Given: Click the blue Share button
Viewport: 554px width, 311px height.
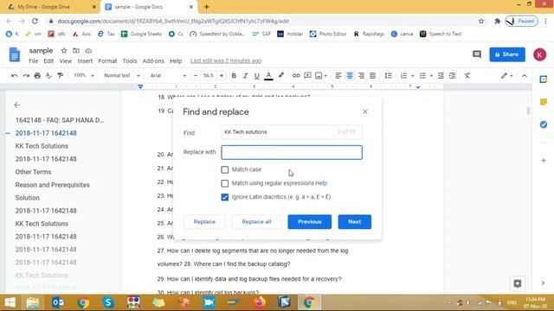Looking at the screenshot, I should 507,54.
